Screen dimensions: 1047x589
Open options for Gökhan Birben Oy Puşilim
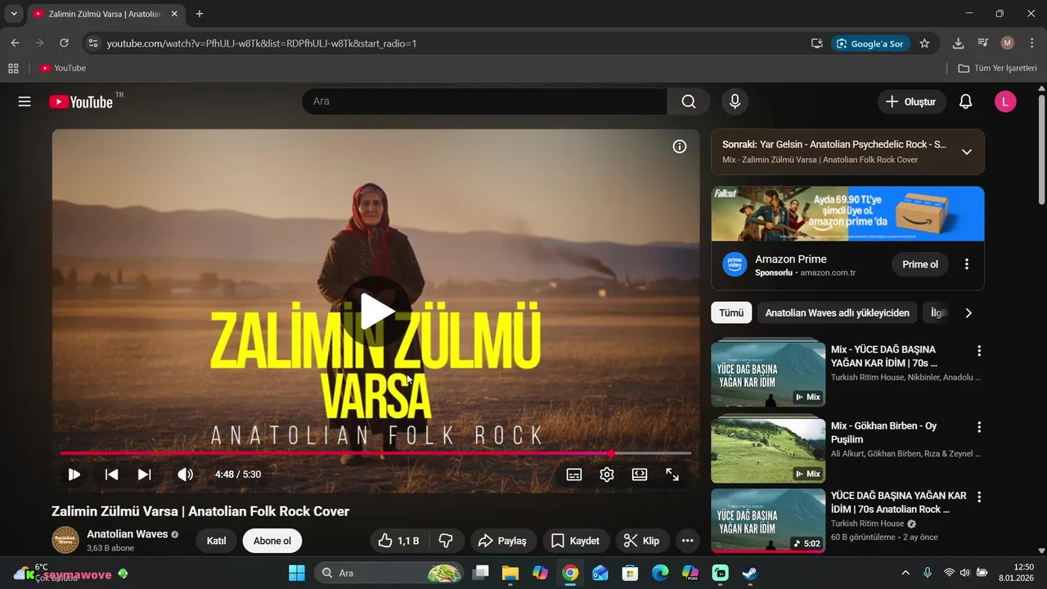pyautogui.click(x=978, y=427)
